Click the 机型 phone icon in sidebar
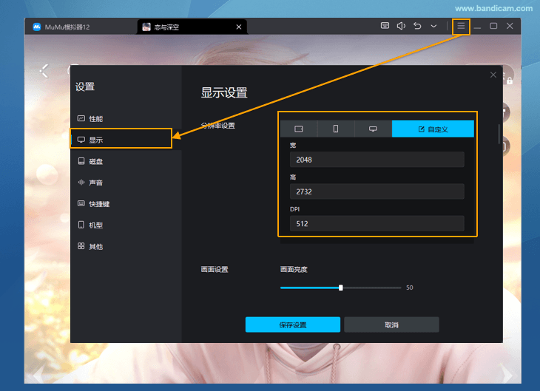540x391 pixels. click(x=81, y=225)
